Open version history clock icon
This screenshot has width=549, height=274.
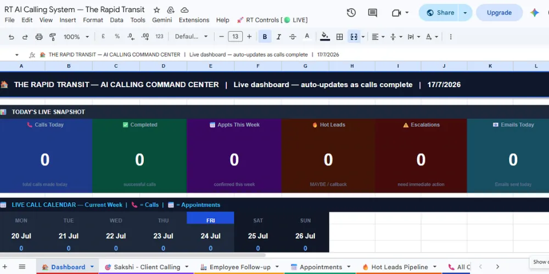[x=351, y=13]
